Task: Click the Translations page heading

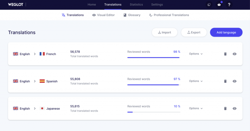Action: [22, 32]
